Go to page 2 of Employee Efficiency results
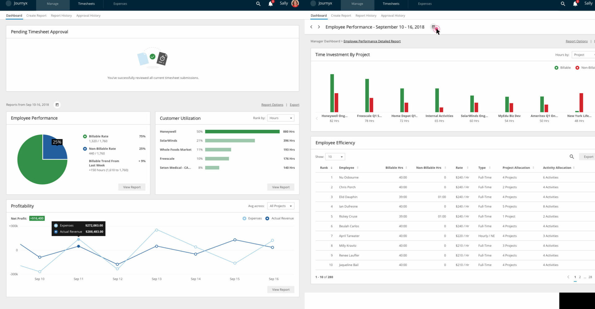The width and height of the screenshot is (595, 309). coord(579,277)
